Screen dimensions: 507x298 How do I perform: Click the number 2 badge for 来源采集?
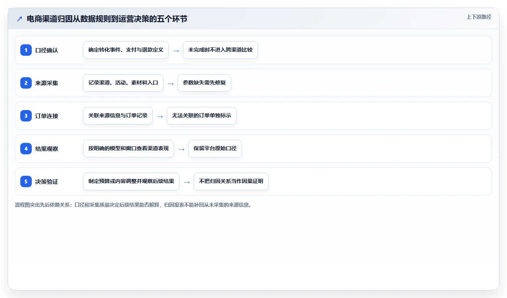(x=26, y=83)
